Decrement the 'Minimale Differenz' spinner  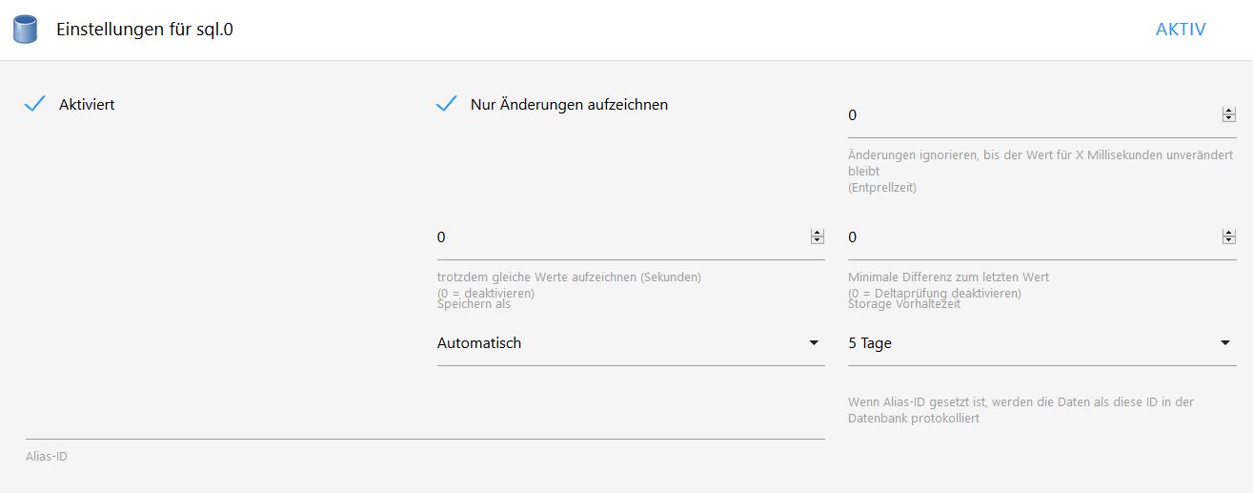(x=1228, y=240)
